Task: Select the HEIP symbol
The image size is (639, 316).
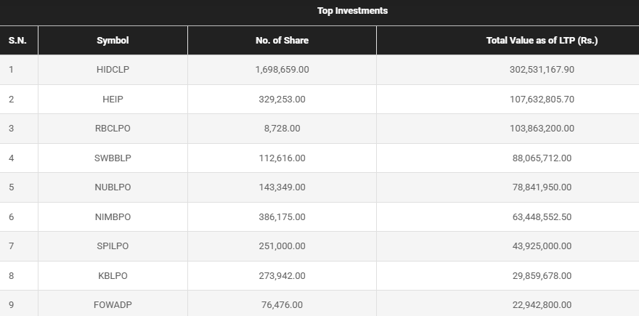Action: tap(113, 100)
